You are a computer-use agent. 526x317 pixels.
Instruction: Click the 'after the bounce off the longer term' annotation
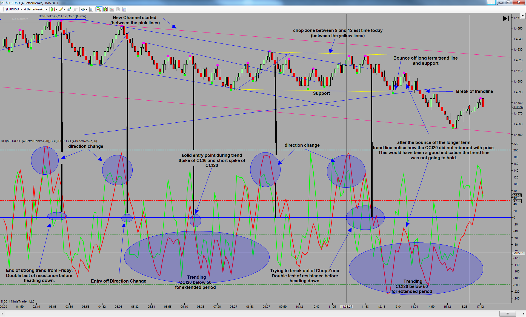[434, 150]
